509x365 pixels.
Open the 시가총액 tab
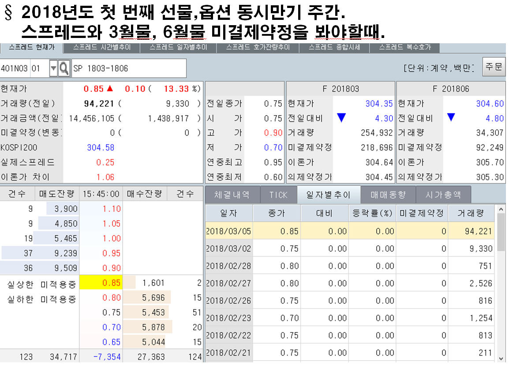444,194
